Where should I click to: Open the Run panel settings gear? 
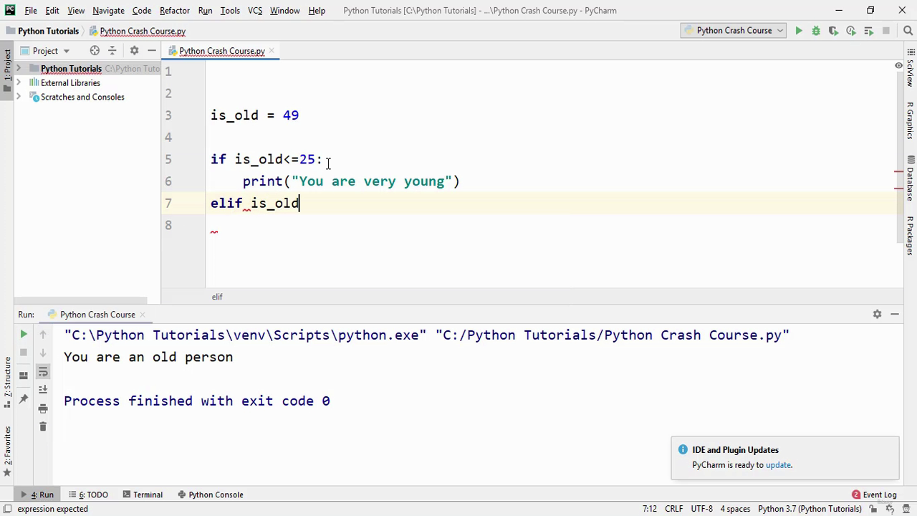877,314
